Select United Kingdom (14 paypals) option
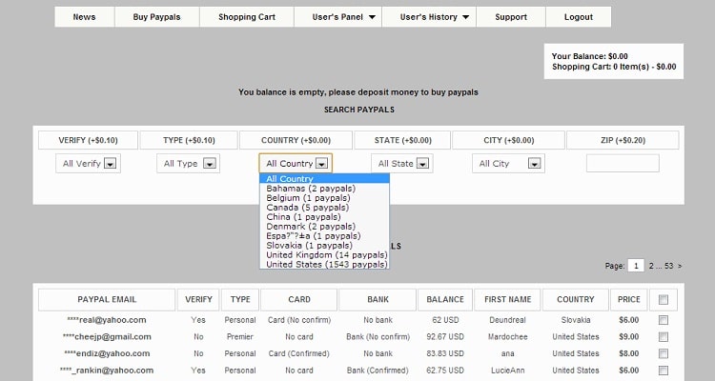This screenshot has height=381, width=715. pyautogui.click(x=324, y=254)
